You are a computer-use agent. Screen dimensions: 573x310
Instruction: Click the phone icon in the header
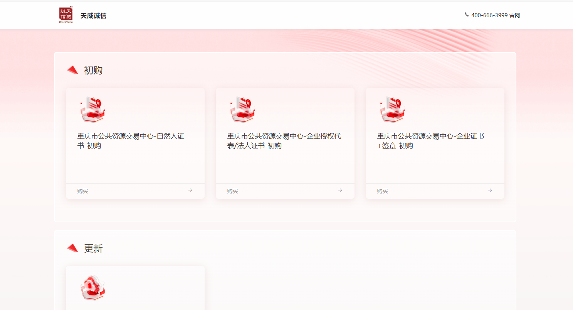[x=467, y=15]
